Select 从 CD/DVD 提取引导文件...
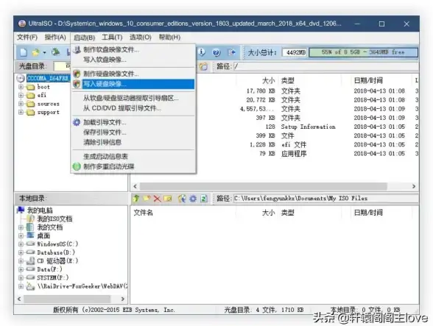This screenshot has height=326, width=433. click(133, 108)
